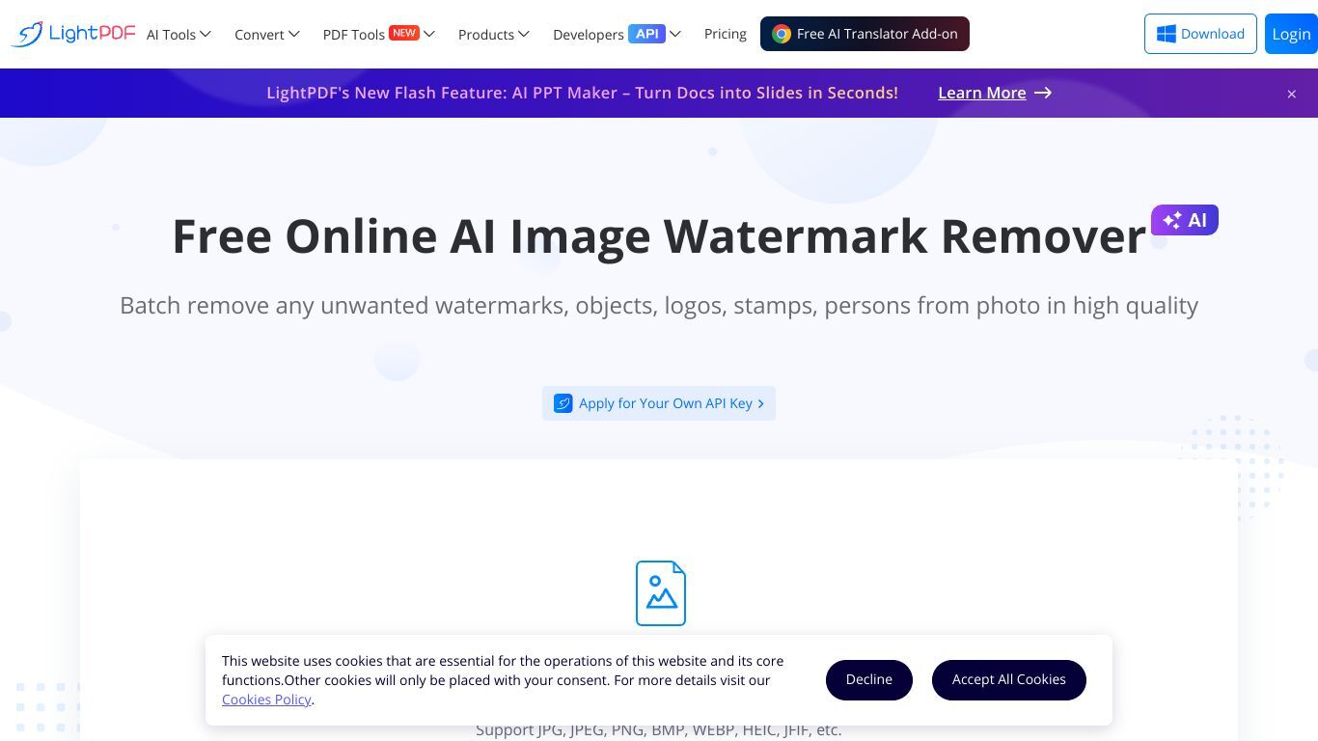Image resolution: width=1318 pixels, height=741 pixels.
Task: Click the Chrome icon in translator add-on
Action: click(782, 34)
